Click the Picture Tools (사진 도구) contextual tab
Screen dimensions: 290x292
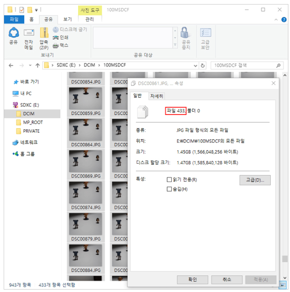[90, 10]
